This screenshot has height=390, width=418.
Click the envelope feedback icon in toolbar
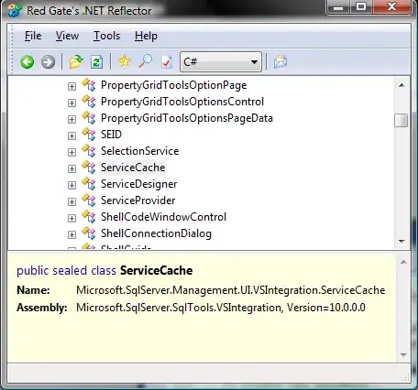280,61
